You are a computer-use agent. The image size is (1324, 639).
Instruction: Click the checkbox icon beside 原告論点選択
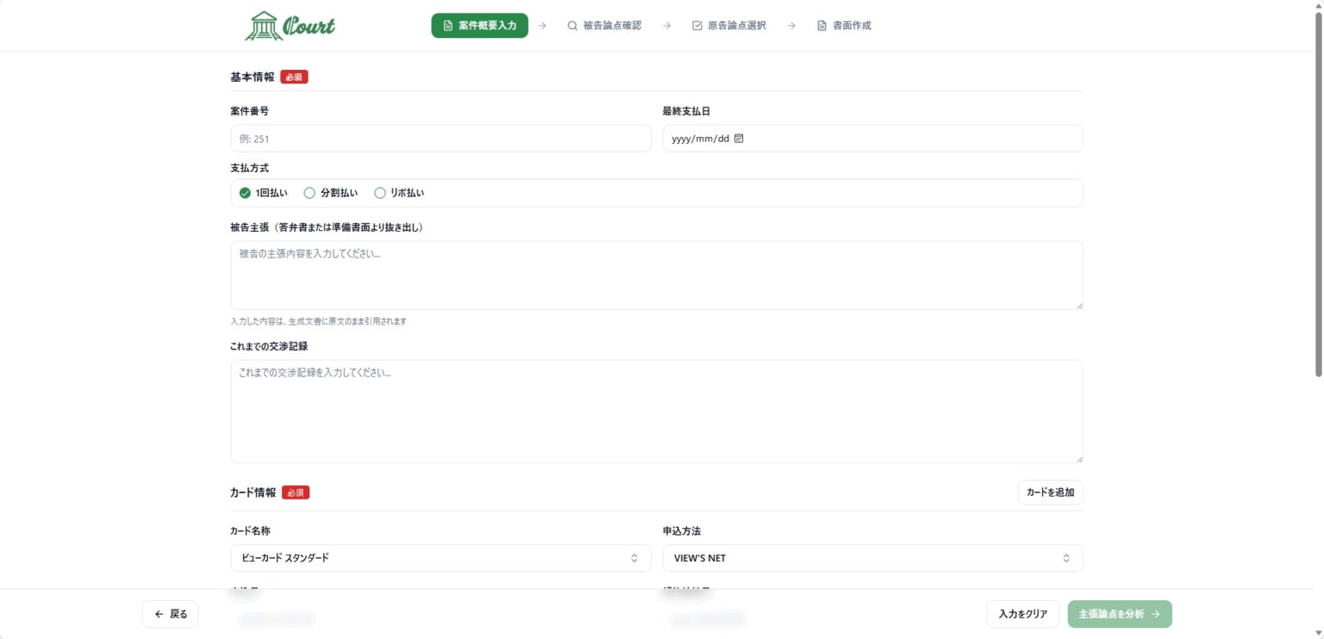point(696,25)
